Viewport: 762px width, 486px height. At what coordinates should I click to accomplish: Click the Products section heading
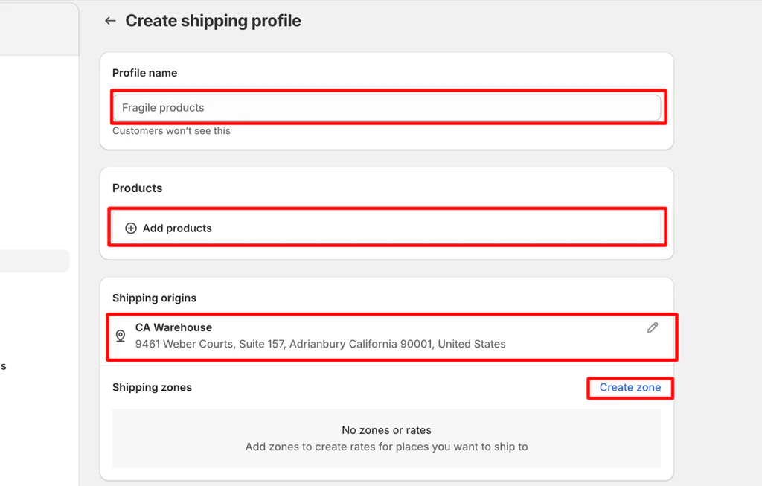(138, 188)
